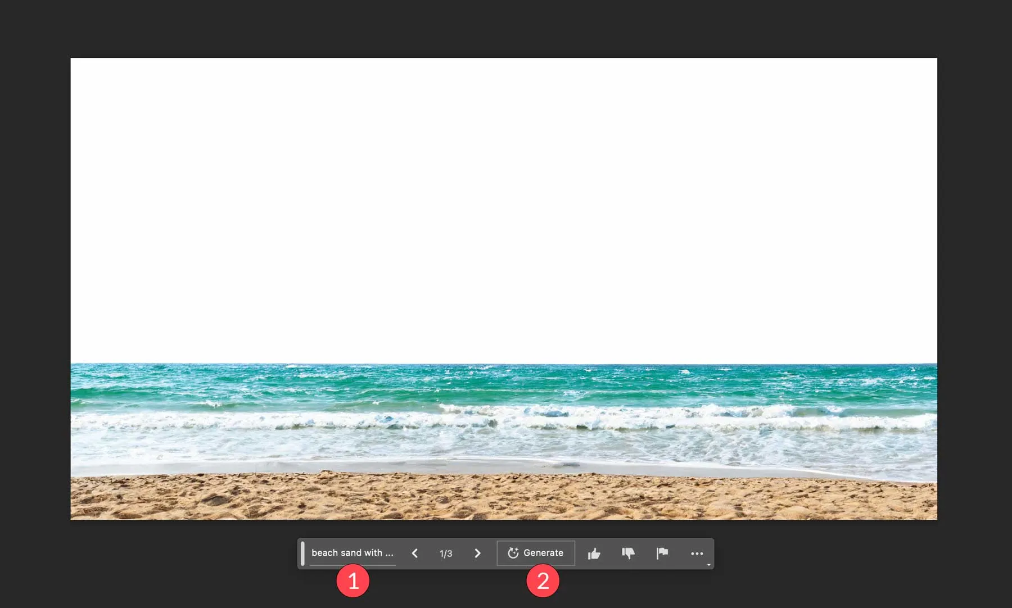Report the result with the flag icon
The height and width of the screenshot is (608, 1012).
click(x=662, y=553)
